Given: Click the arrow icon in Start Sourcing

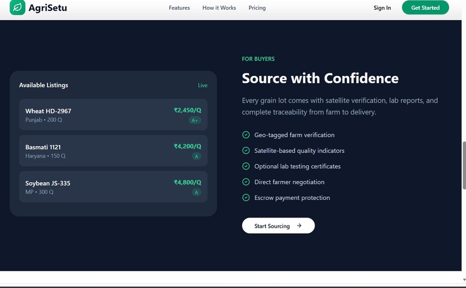Looking at the screenshot, I should pos(299,226).
